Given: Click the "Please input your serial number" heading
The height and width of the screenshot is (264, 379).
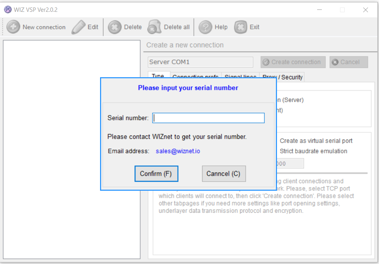Looking at the screenshot, I should [188, 88].
